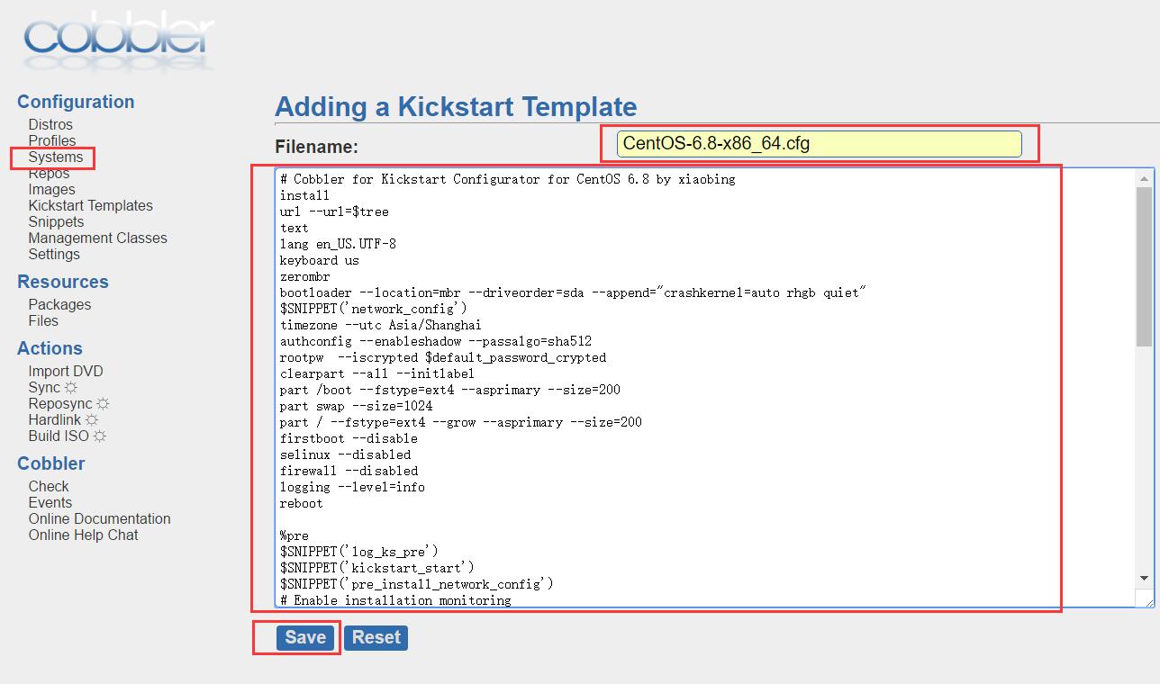Open the Import DVD action

[66, 371]
